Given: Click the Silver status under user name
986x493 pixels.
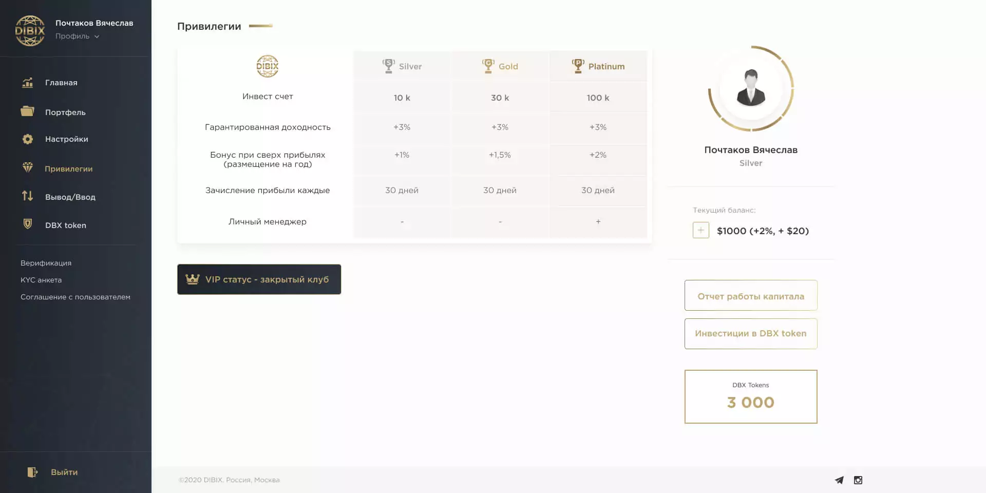Looking at the screenshot, I should (751, 163).
